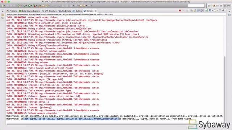Screen dimensions: 232x130
Task: Switch to the JPA perspective
Action: point(227,6)
